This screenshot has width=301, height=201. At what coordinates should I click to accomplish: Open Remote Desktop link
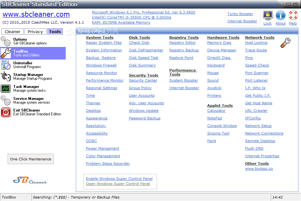point(260,141)
